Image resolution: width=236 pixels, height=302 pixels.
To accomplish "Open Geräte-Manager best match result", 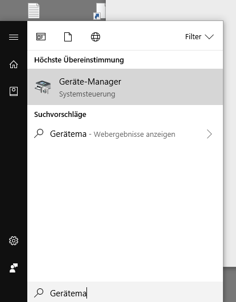I will point(125,87).
